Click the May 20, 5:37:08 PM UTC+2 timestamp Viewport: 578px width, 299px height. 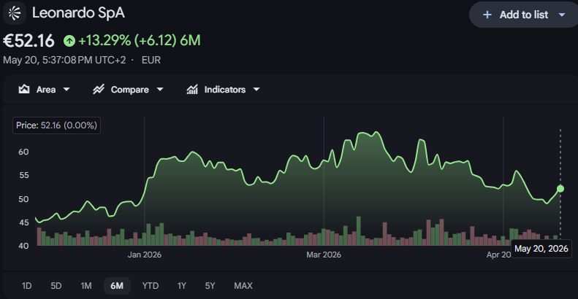[x=64, y=61]
